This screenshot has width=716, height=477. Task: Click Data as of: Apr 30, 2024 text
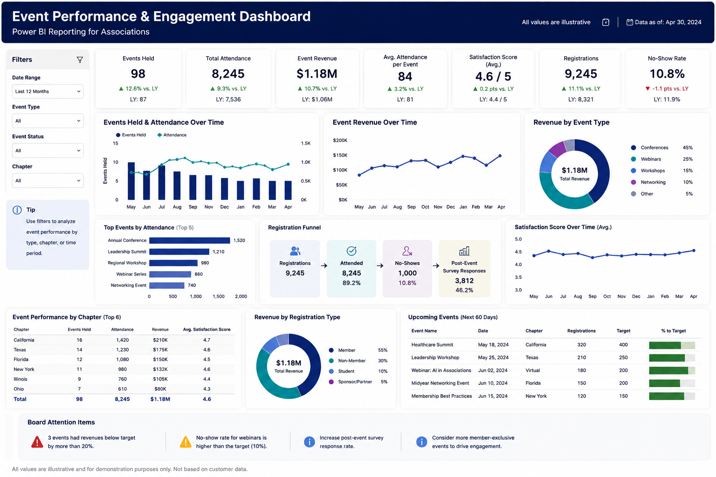point(668,22)
